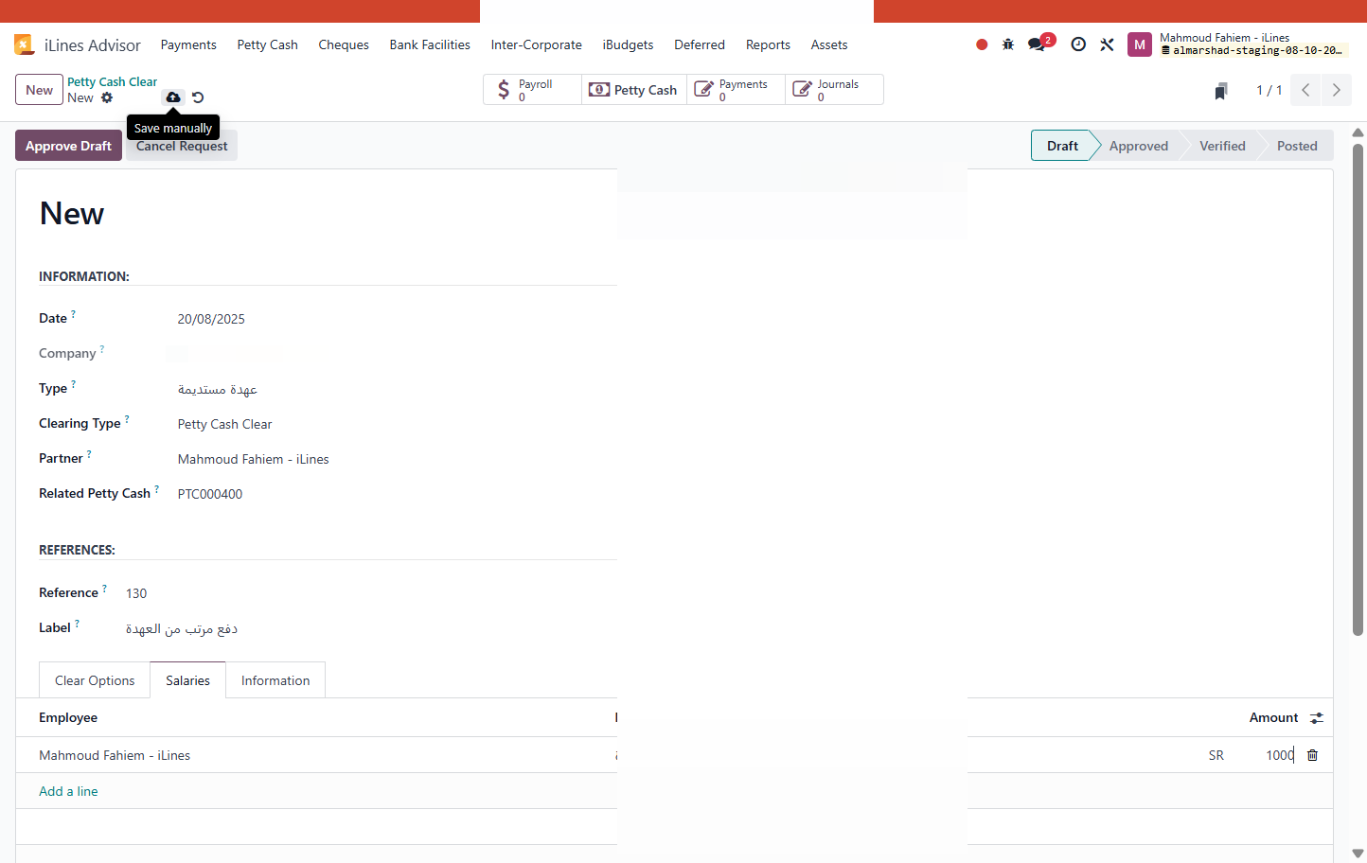Go to previous record with left chevron

pyautogui.click(x=1305, y=90)
